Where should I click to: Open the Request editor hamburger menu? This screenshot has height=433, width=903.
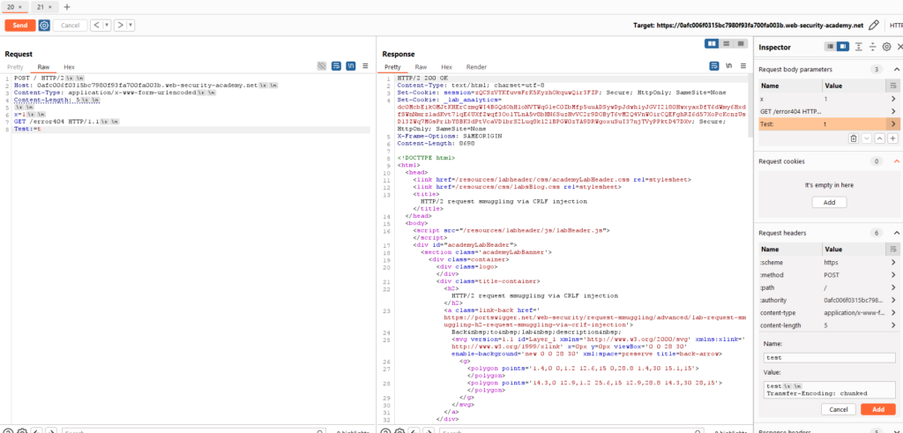[365, 67]
